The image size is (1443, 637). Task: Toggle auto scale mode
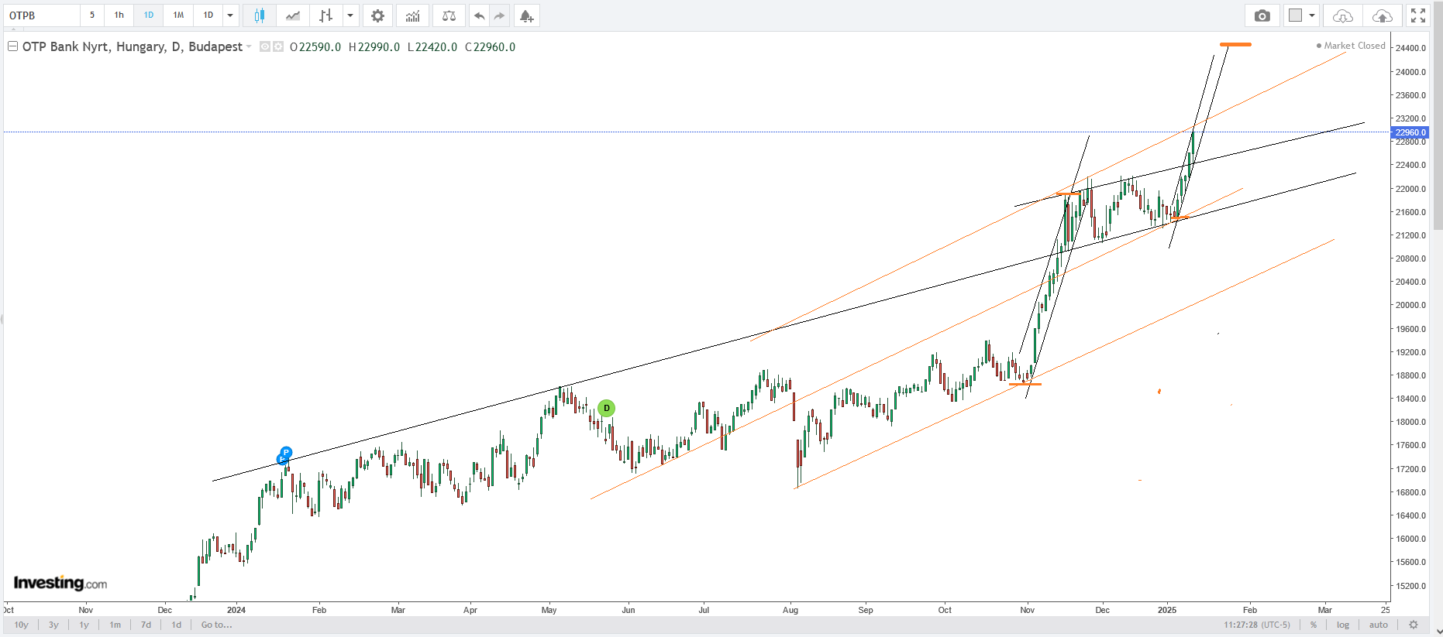coord(1379,625)
